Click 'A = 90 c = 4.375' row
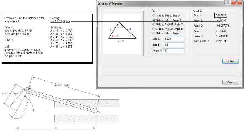 coord(61,47)
